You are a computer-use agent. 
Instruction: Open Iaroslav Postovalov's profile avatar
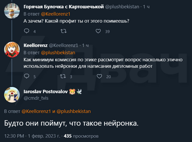(x=12, y=95)
